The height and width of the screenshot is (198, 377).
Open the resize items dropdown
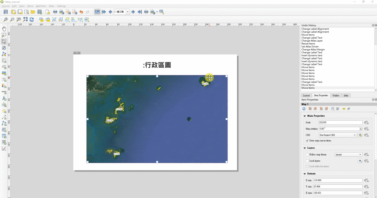[87, 20]
